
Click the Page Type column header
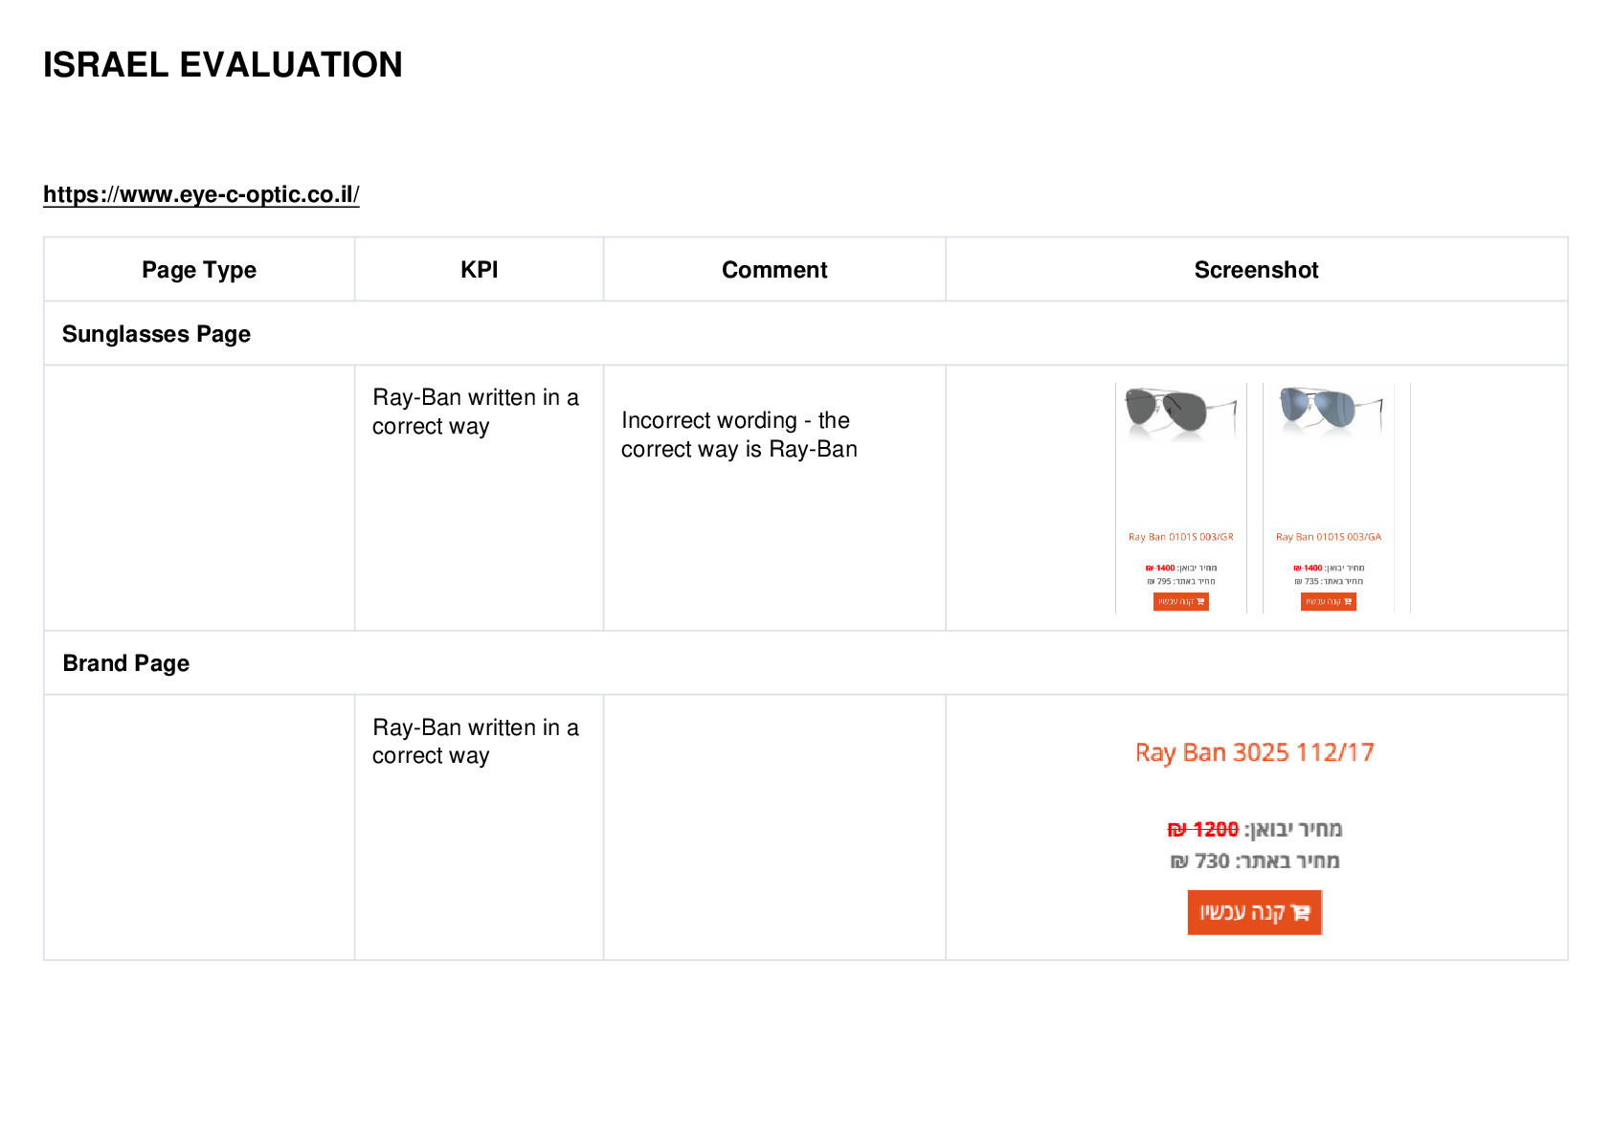tap(199, 270)
